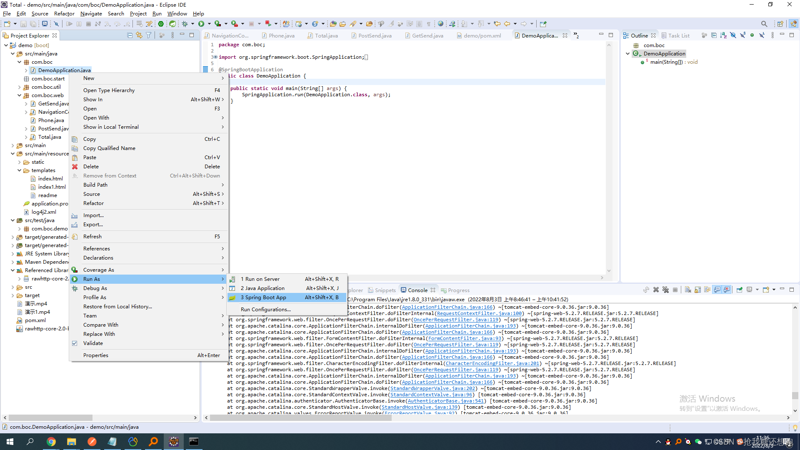The height and width of the screenshot is (450, 800).
Task: Toggle Link with Editor in Project Explorer
Action: coord(139,35)
